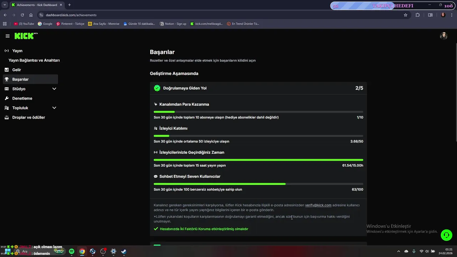
Task: Bookmark this page with star icon
Action: (x=406, y=15)
